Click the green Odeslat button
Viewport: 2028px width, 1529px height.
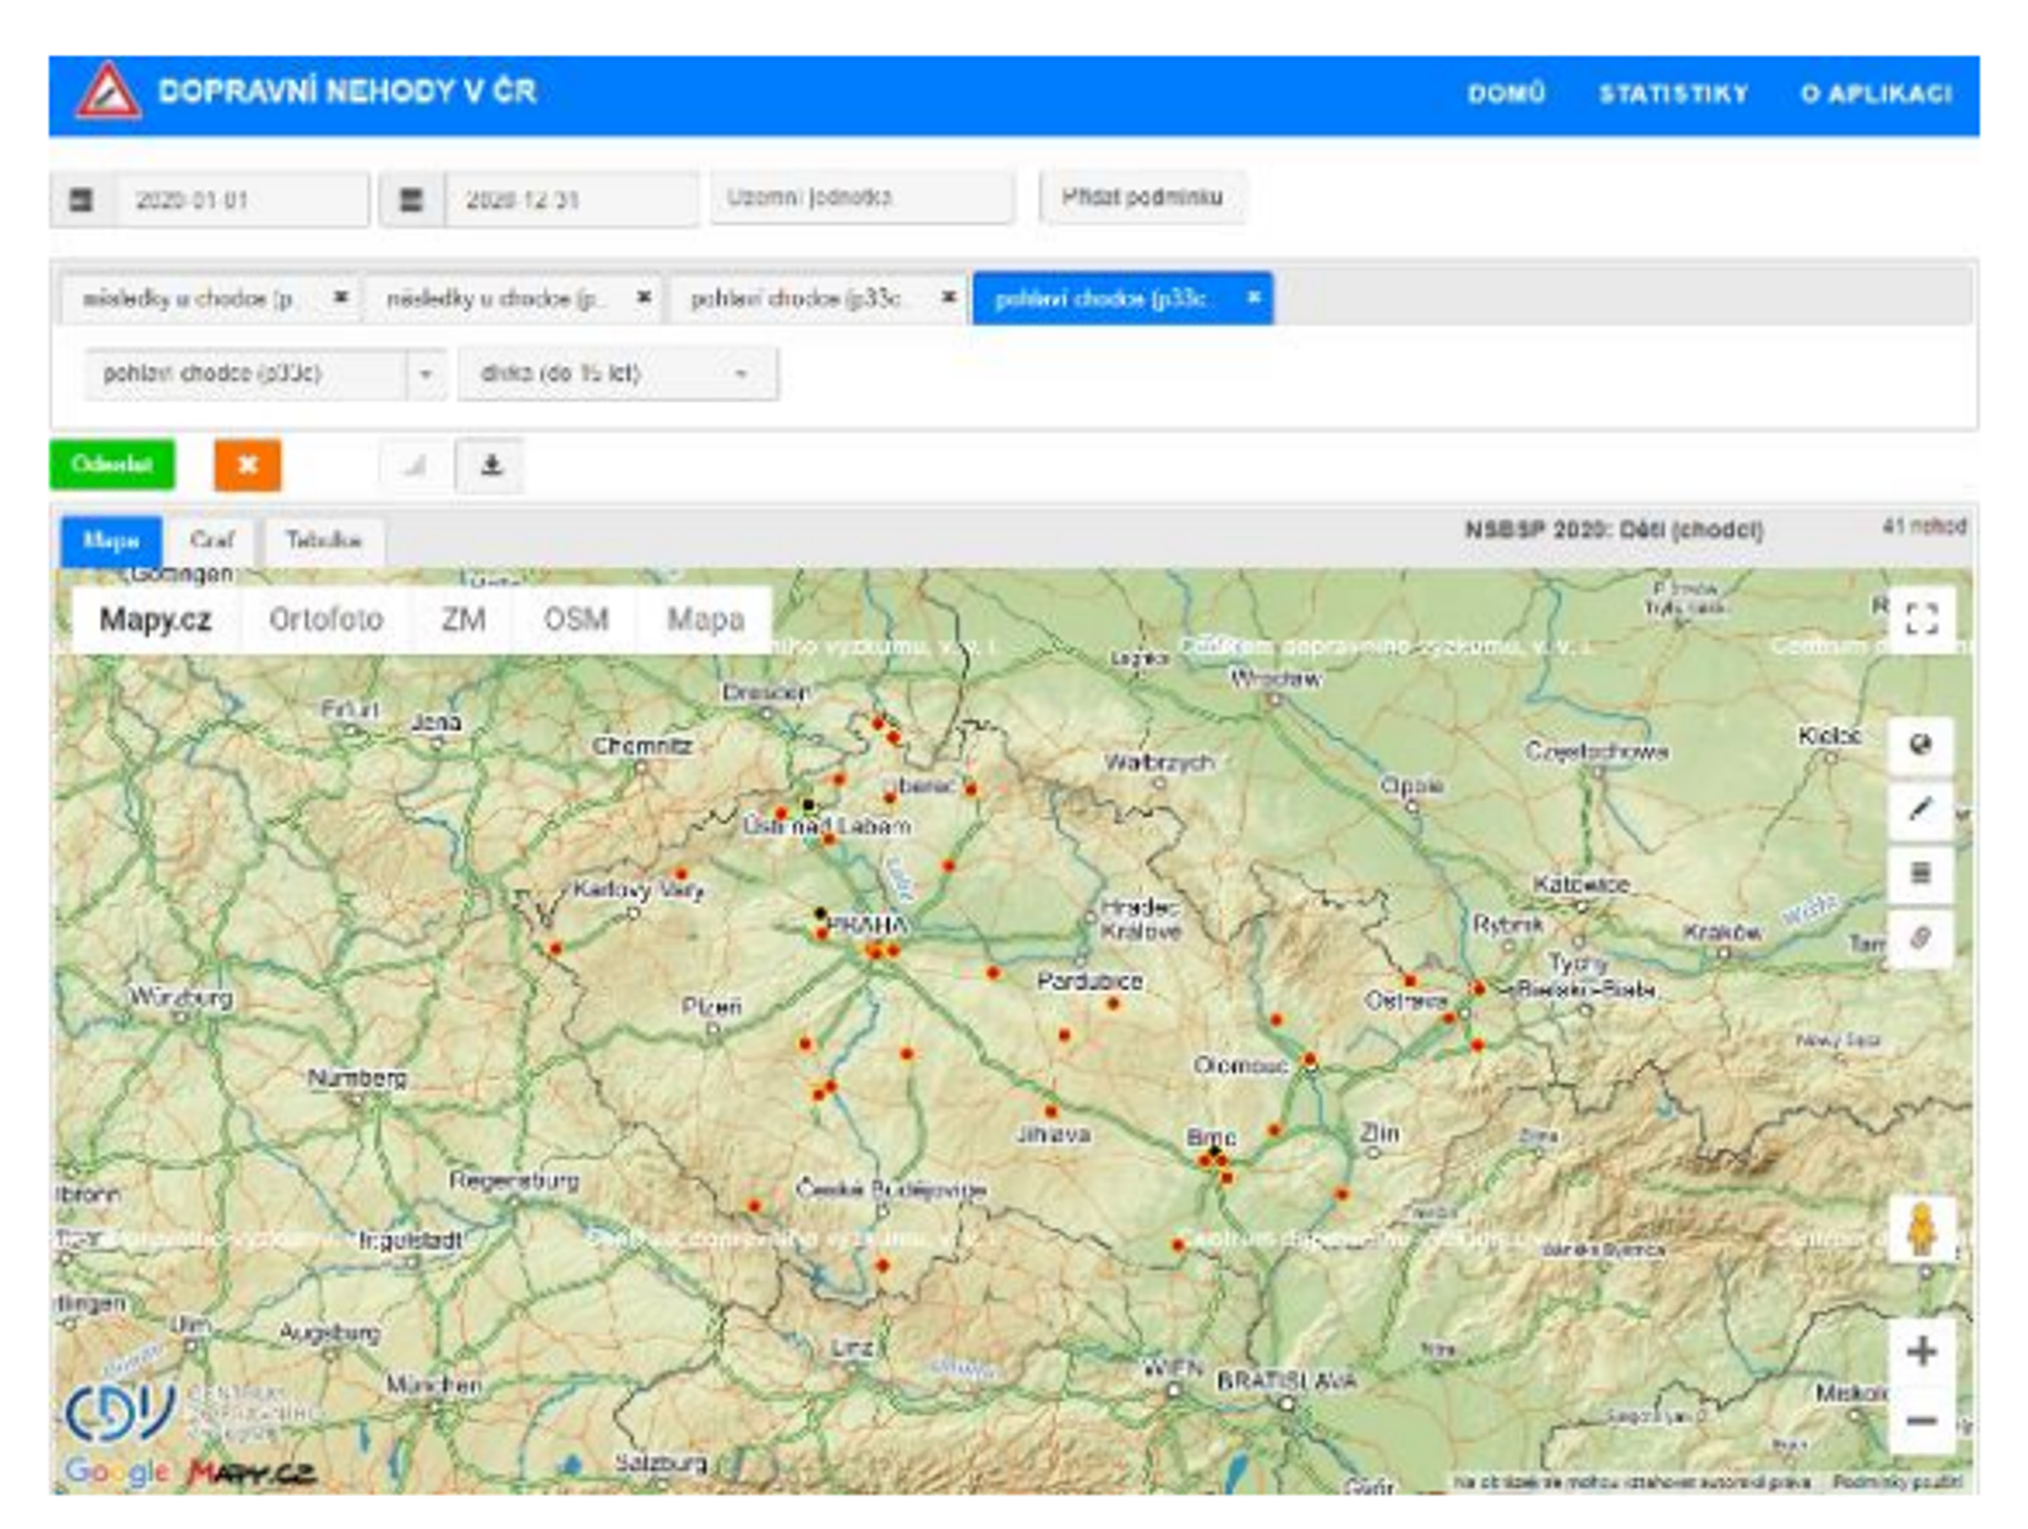point(112,465)
